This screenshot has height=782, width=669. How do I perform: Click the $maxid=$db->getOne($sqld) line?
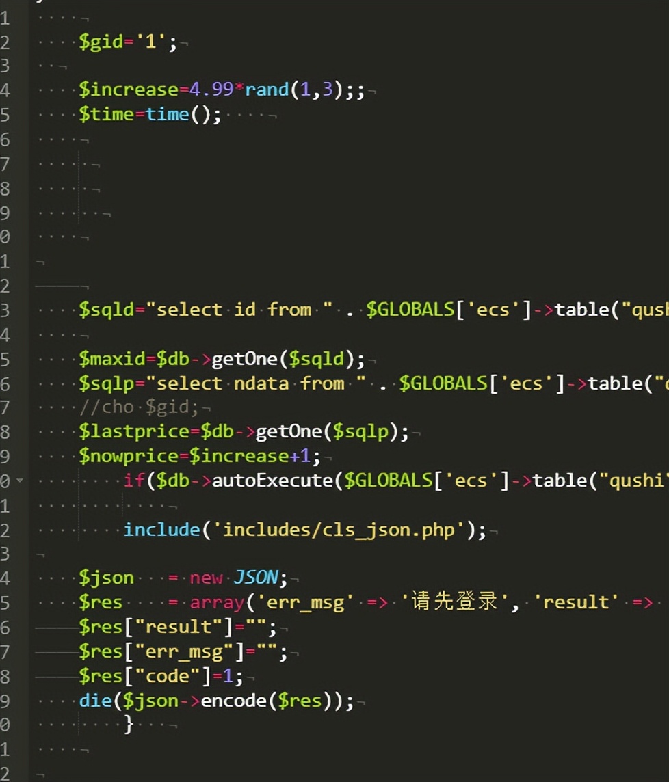222,359
